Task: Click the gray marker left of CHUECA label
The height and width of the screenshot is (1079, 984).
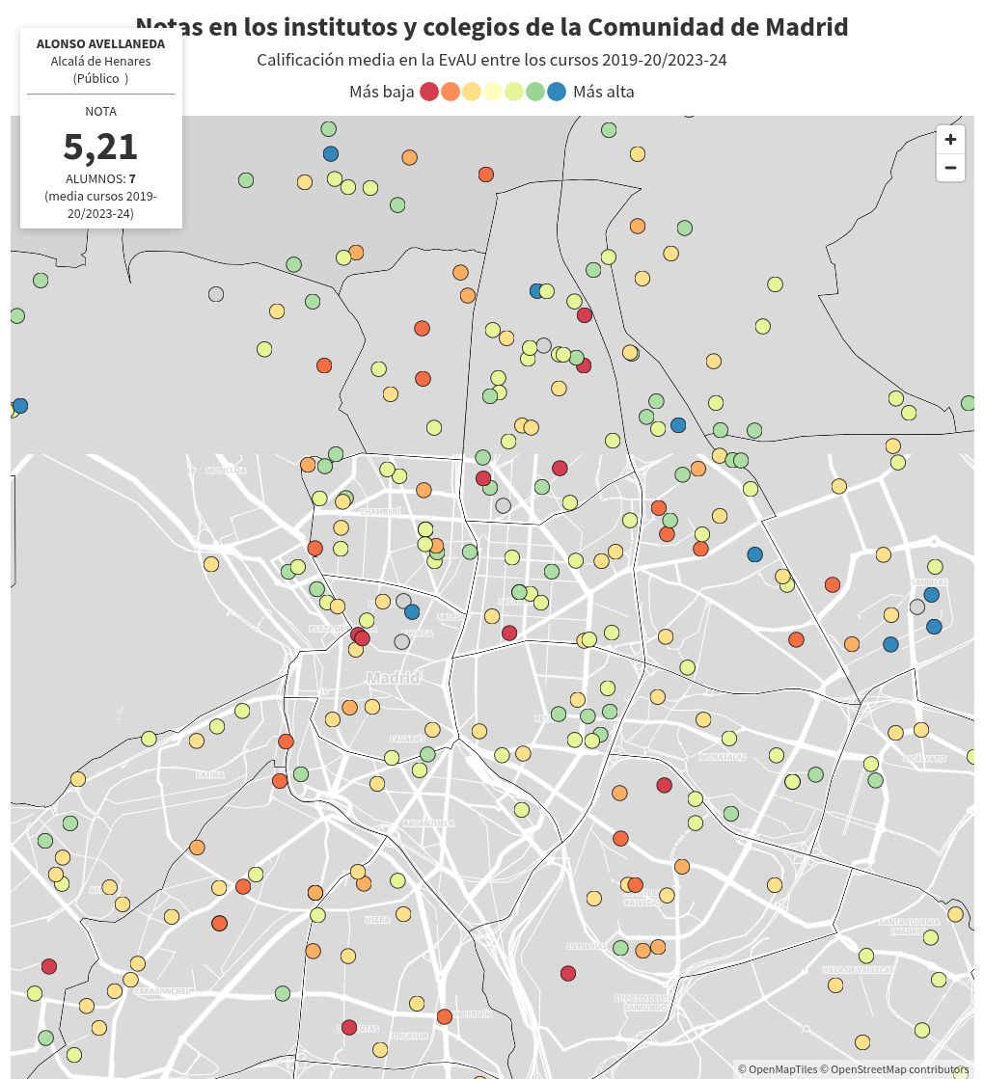Action: coord(401,642)
